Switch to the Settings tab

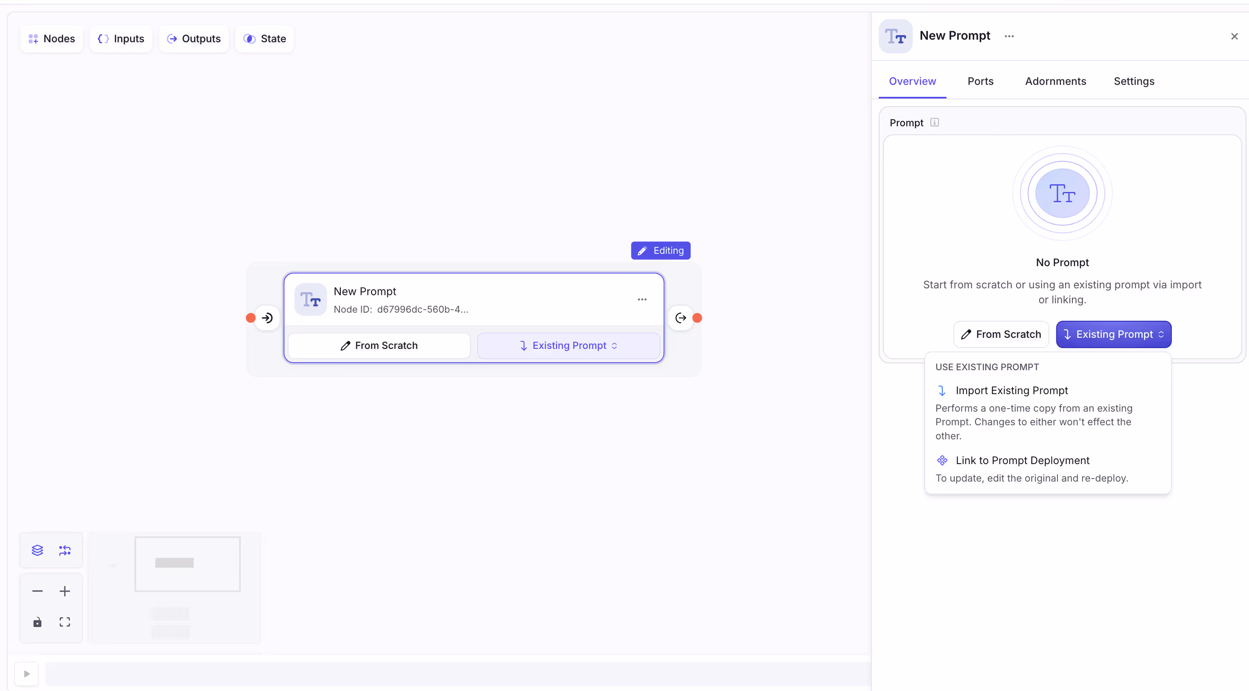click(x=1134, y=81)
